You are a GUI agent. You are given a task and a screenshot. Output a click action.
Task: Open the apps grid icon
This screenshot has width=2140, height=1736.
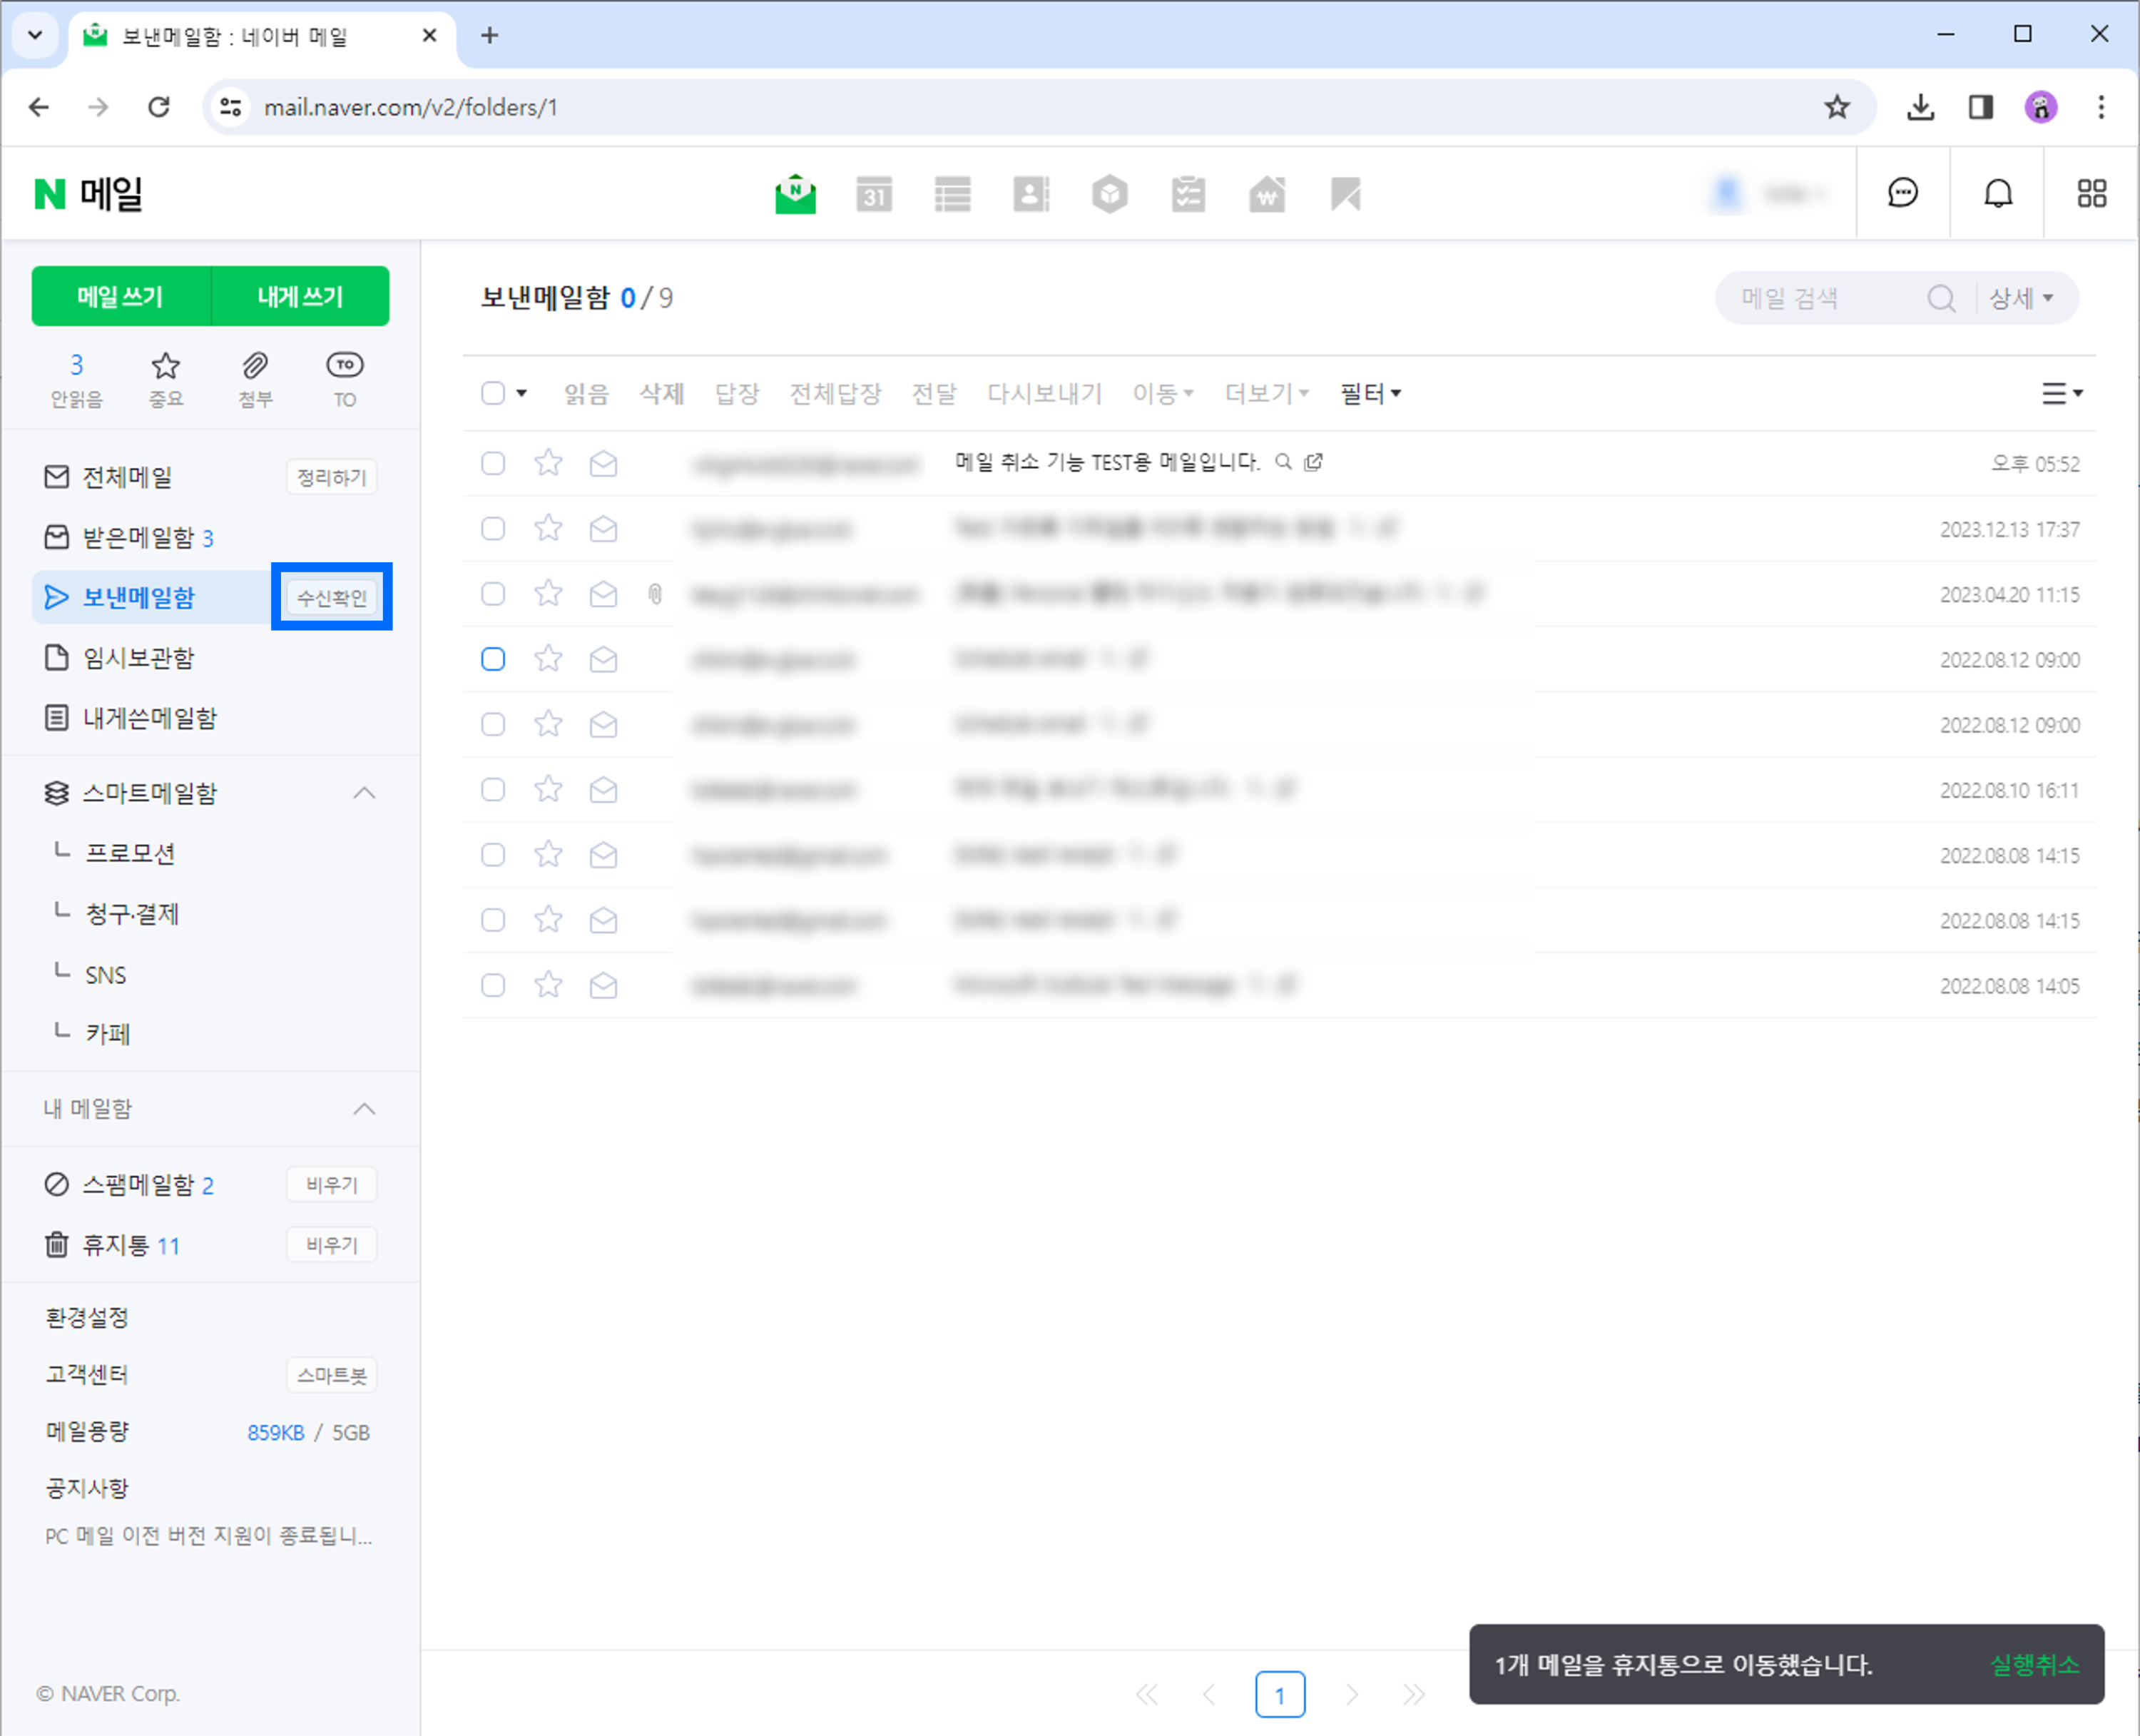pyautogui.click(x=2091, y=193)
